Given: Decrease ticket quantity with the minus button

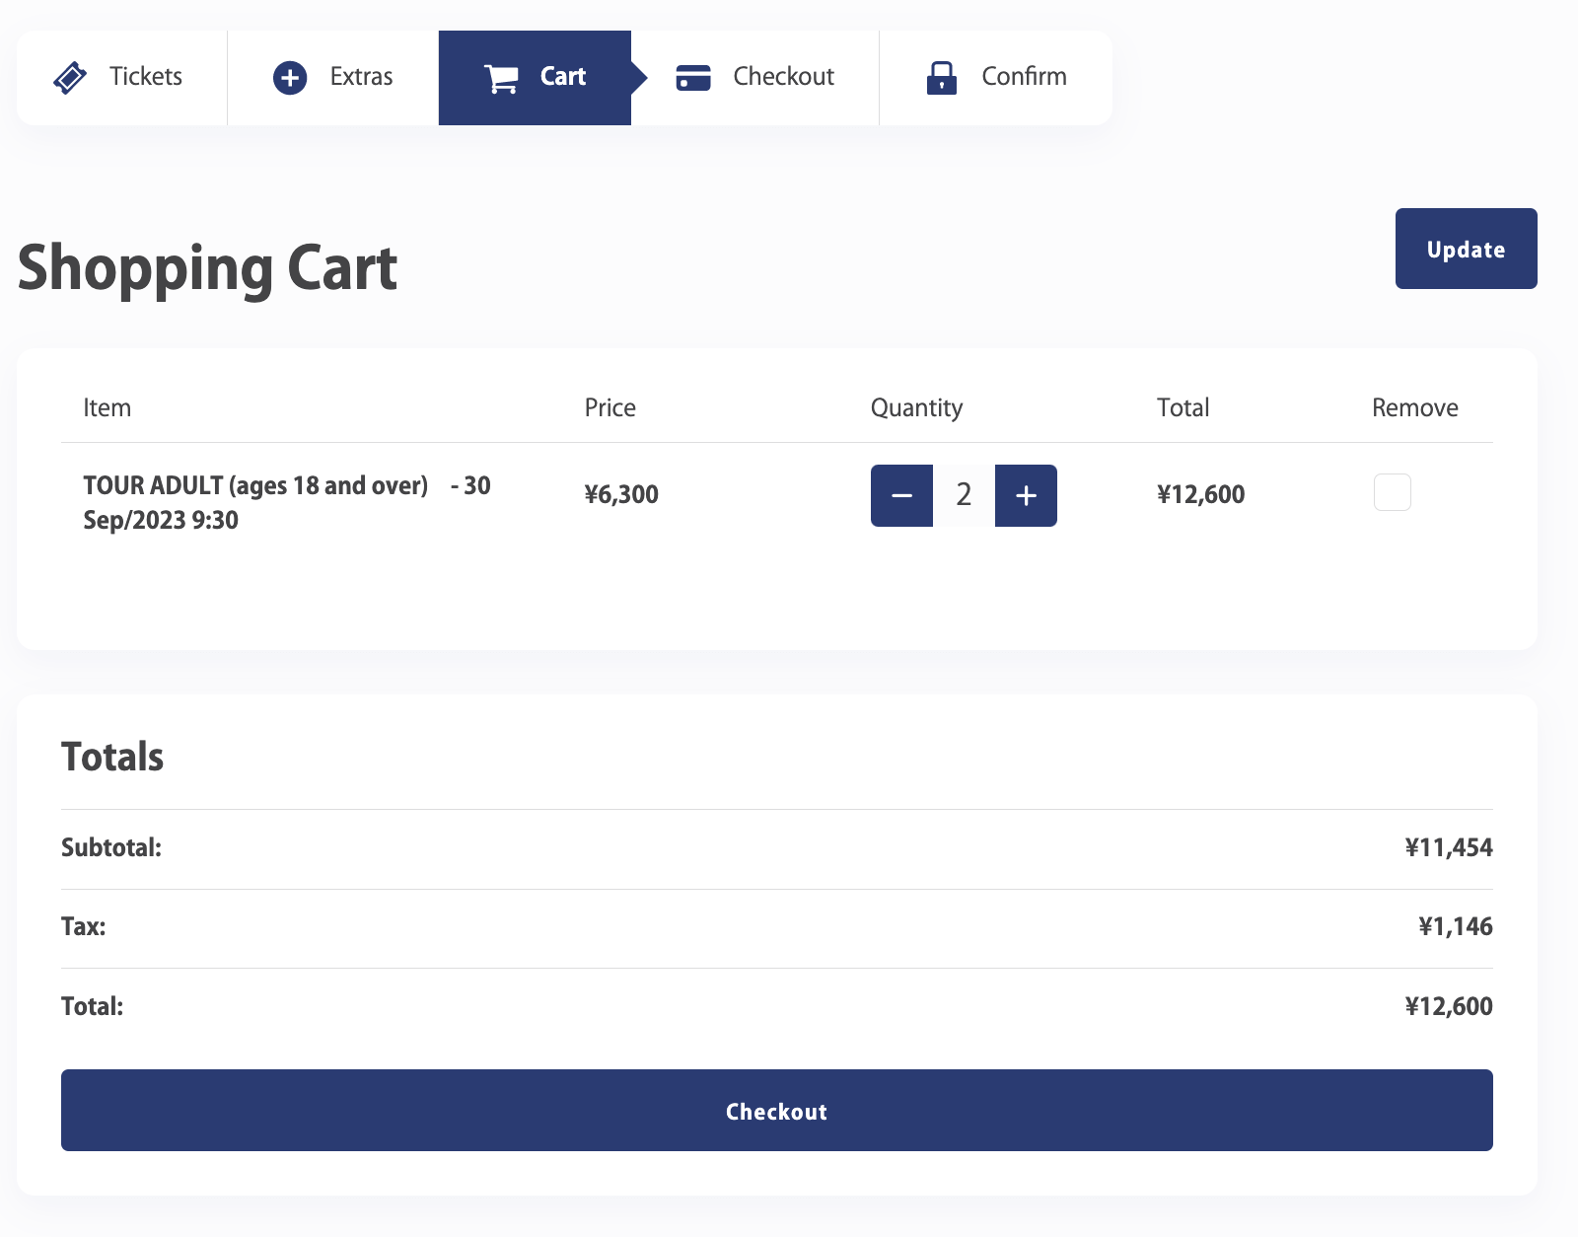Looking at the screenshot, I should (x=901, y=495).
